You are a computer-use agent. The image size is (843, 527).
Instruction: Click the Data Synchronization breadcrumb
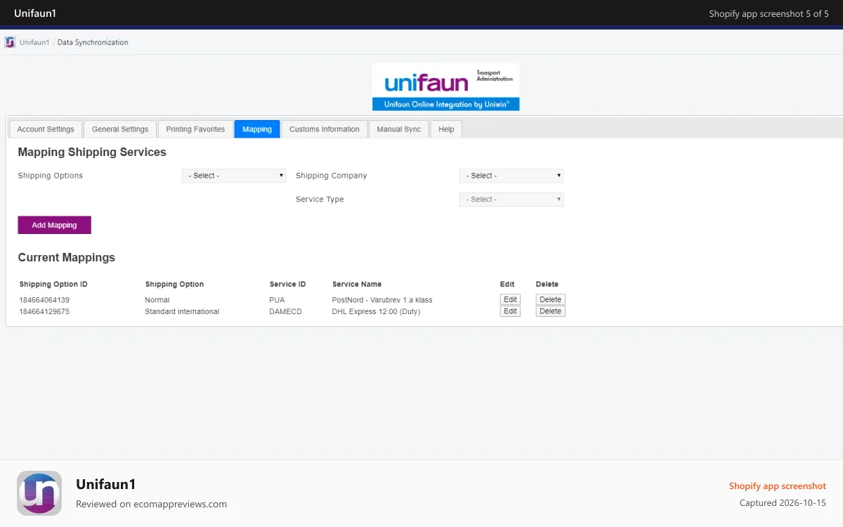click(93, 42)
